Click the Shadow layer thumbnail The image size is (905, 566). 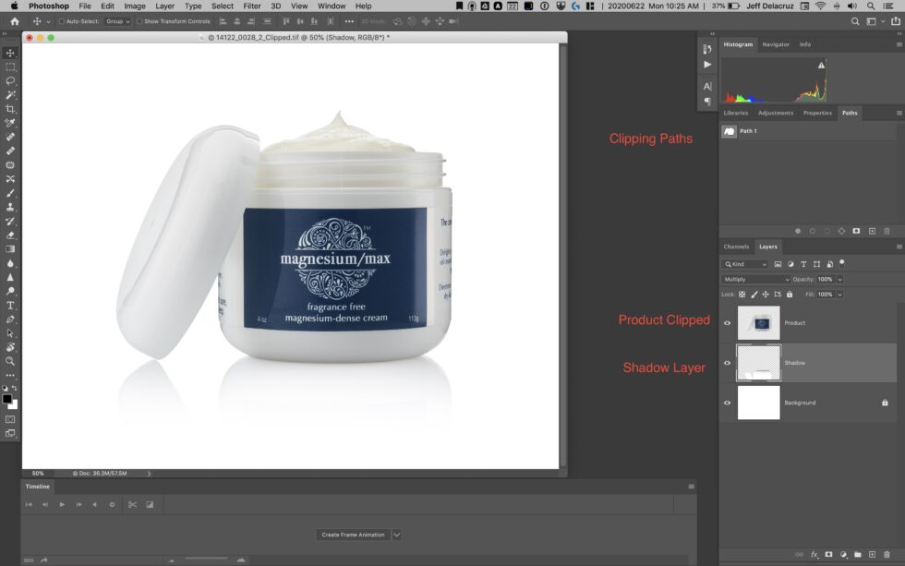pos(759,363)
